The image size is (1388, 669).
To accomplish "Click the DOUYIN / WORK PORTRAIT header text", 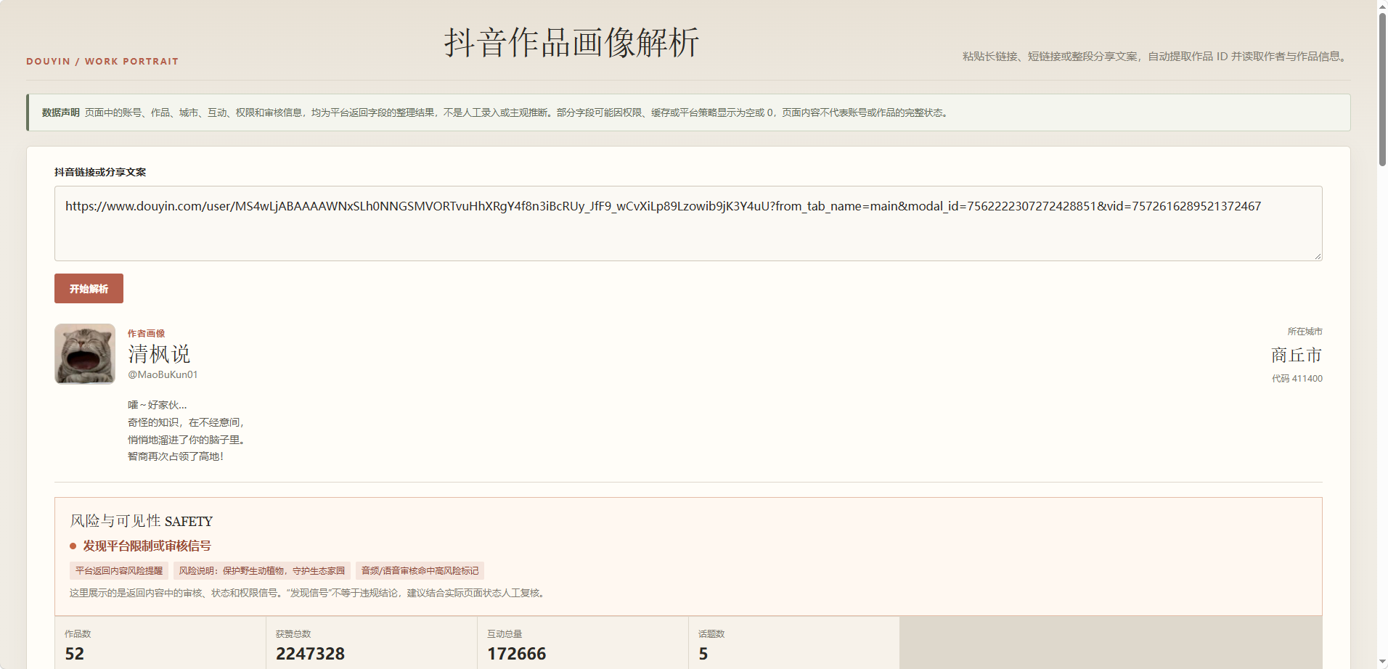I will pos(102,62).
